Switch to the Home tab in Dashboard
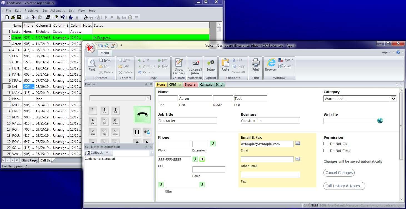 pos(161,84)
